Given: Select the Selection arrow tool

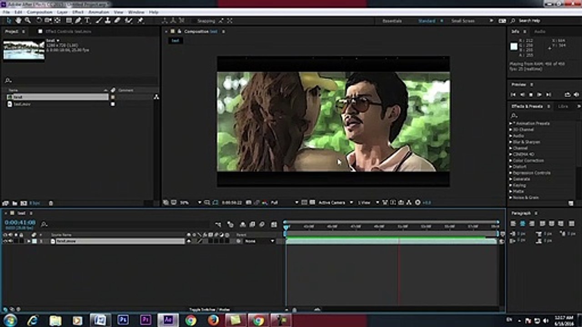Looking at the screenshot, I should pos(9,20).
